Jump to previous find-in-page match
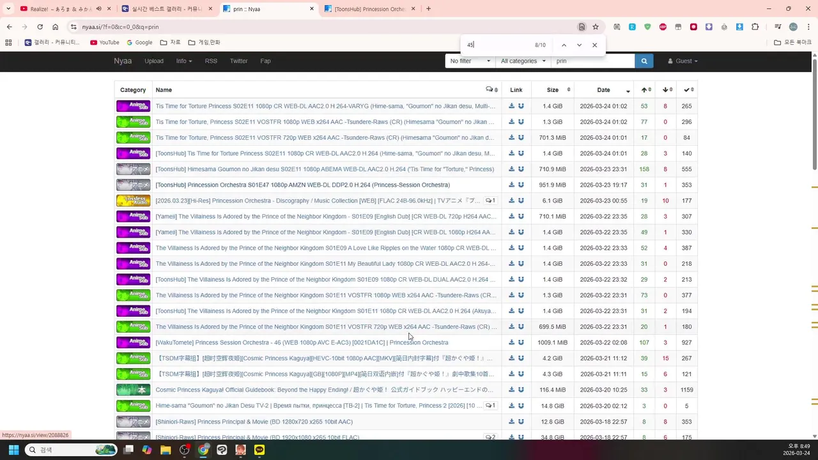The width and height of the screenshot is (818, 460). coord(564,45)
